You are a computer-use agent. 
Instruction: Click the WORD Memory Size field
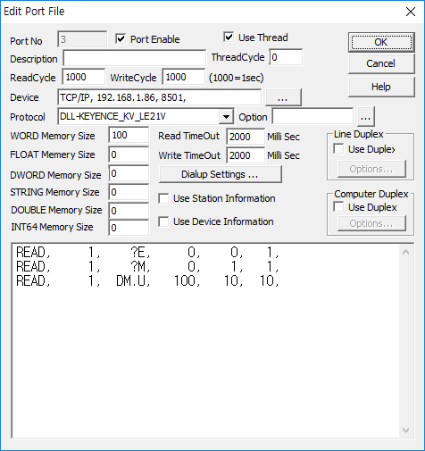(129, 135)
